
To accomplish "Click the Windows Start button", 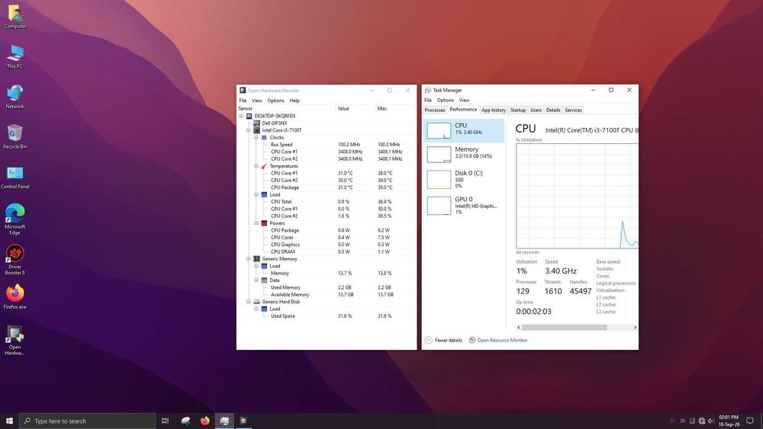I will point(9,421).
